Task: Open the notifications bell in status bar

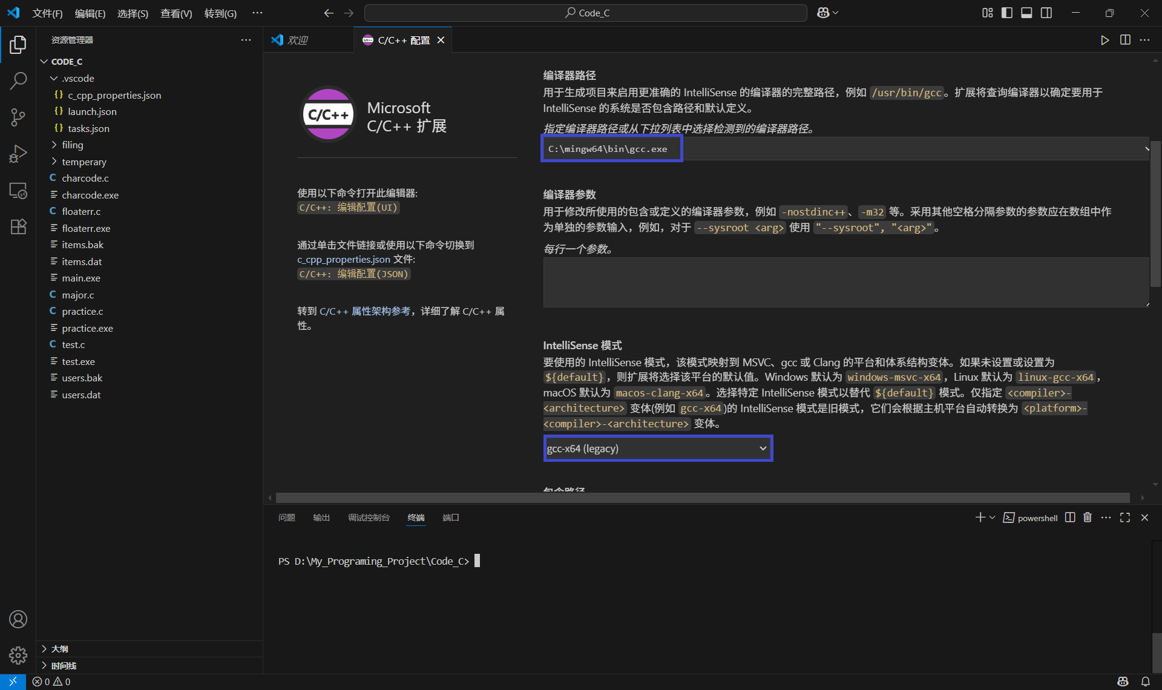Action: [1147, 682]
